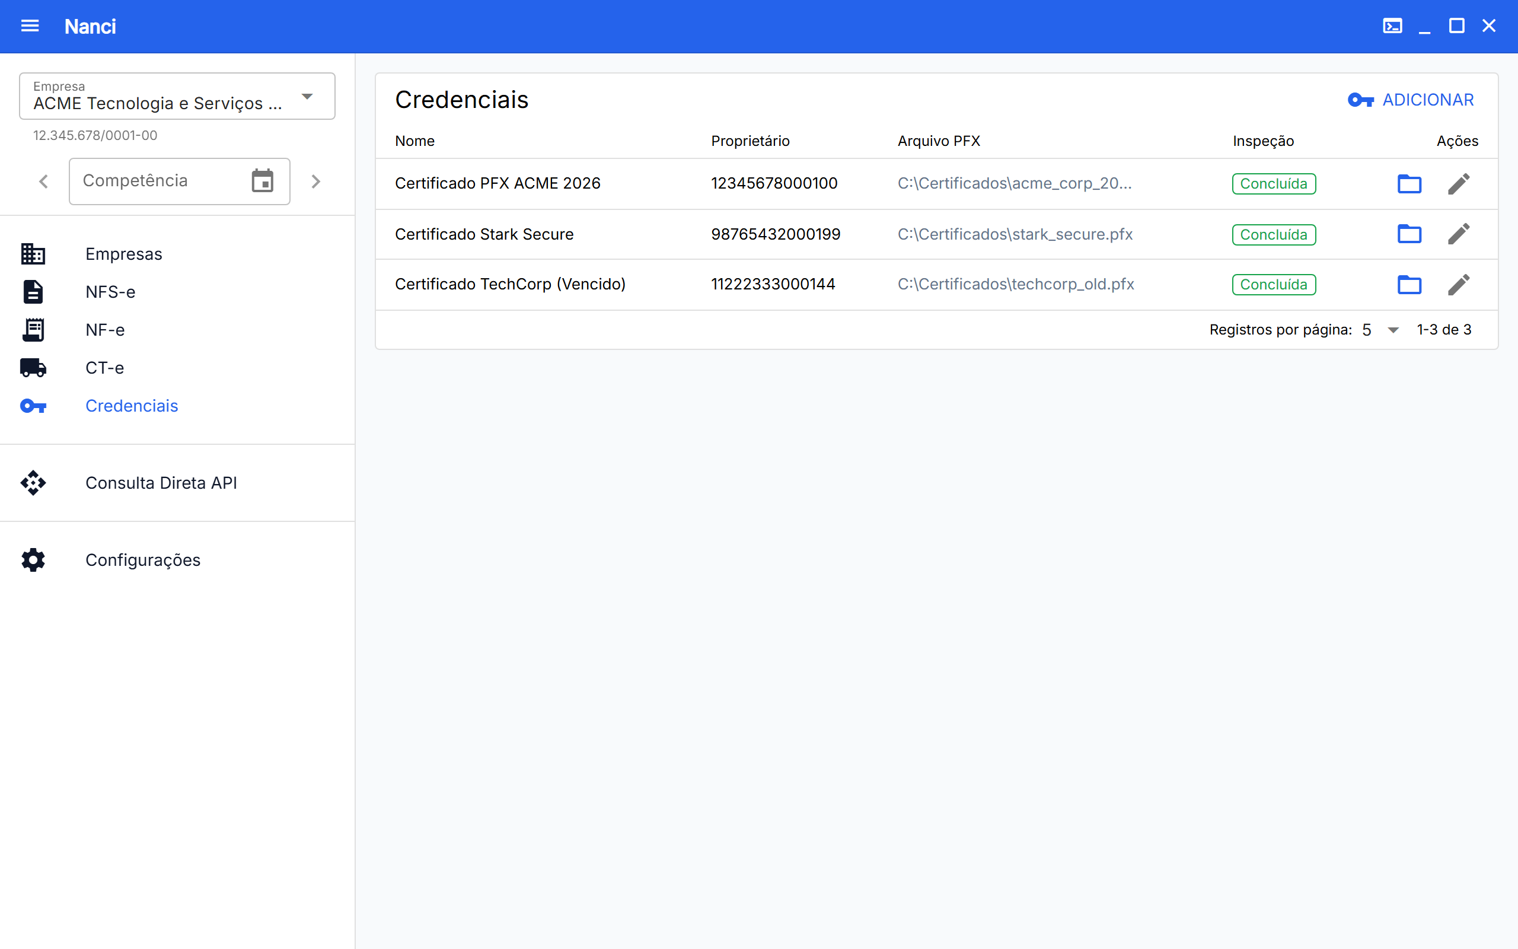Go to previous competência with left chevron

coord(43,181)
